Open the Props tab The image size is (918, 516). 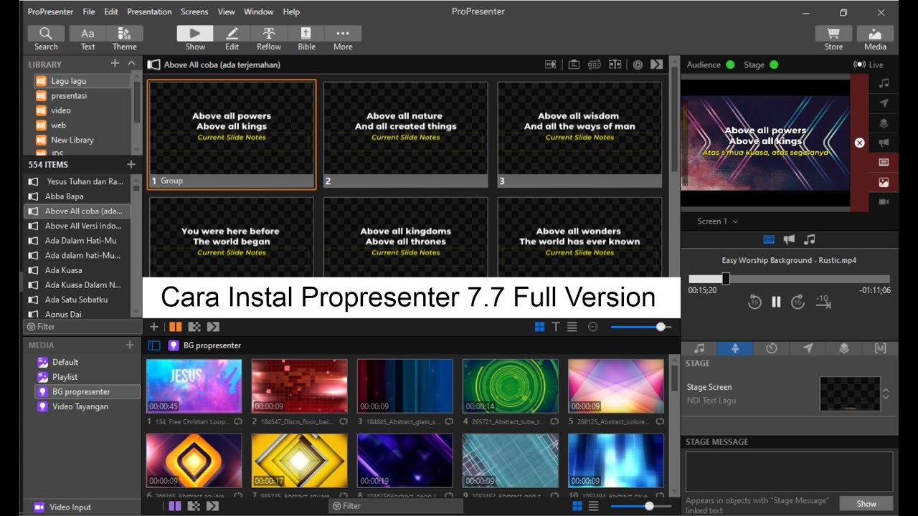point(844,348)
